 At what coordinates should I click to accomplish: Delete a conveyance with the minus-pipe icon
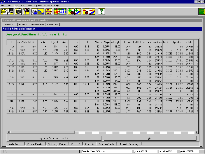click(x=92, y=12)
